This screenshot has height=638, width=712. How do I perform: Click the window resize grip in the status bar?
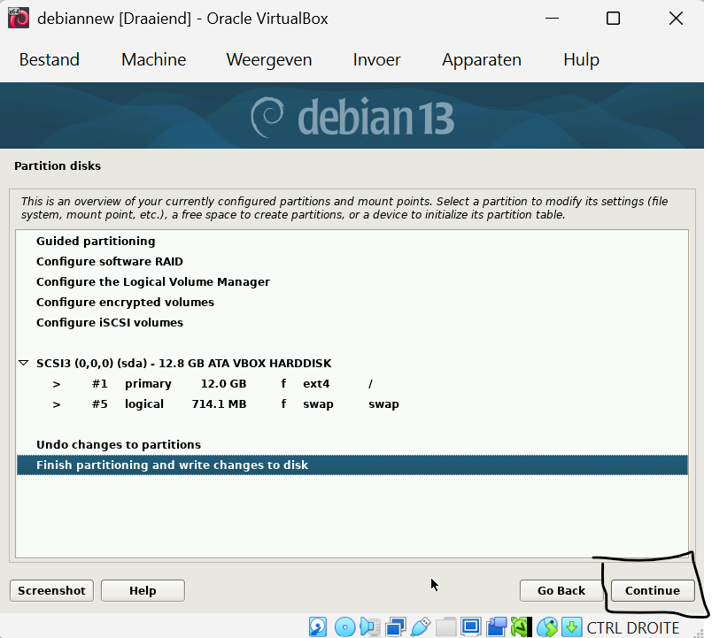[699, 633]
